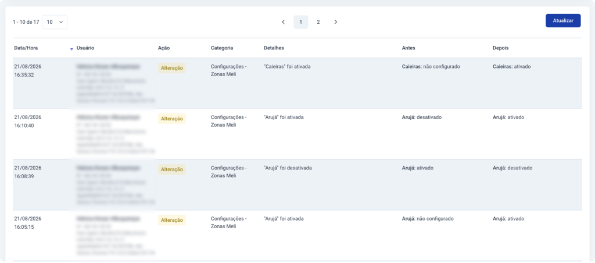595x263 pixels.
Task: Click Caieiras: ativado in Depois column
Action: tap(511, 66)
